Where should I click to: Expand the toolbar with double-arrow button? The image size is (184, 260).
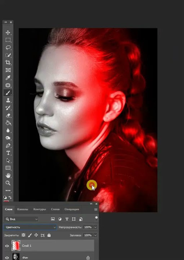pos(6,22)
